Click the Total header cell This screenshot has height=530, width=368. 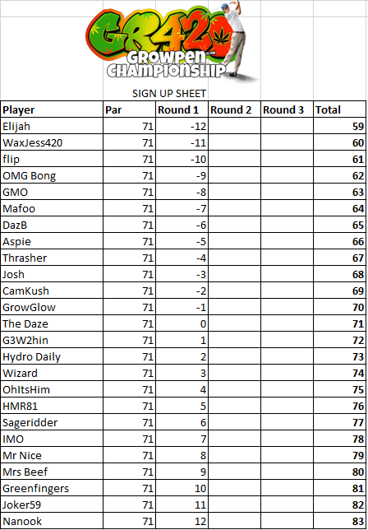click(x=340, y=109)
